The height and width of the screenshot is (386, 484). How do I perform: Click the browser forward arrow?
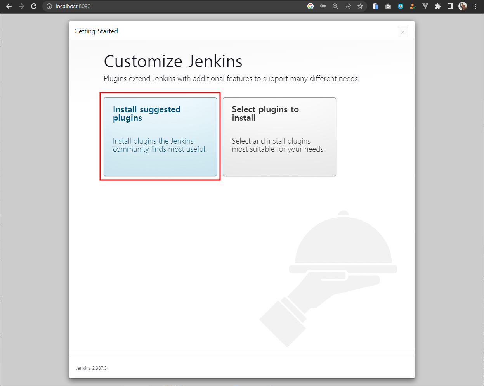pyautogui.click(x=21, y=6)
